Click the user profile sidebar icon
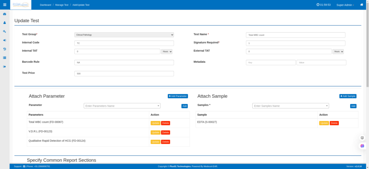Screen dimensions: 369x169 point(5,23)
